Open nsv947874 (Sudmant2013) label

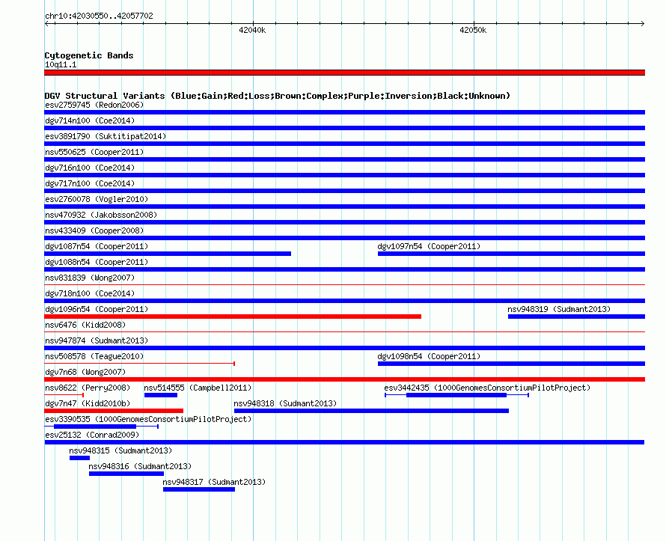pyautogui.click(x=97, y=340)
